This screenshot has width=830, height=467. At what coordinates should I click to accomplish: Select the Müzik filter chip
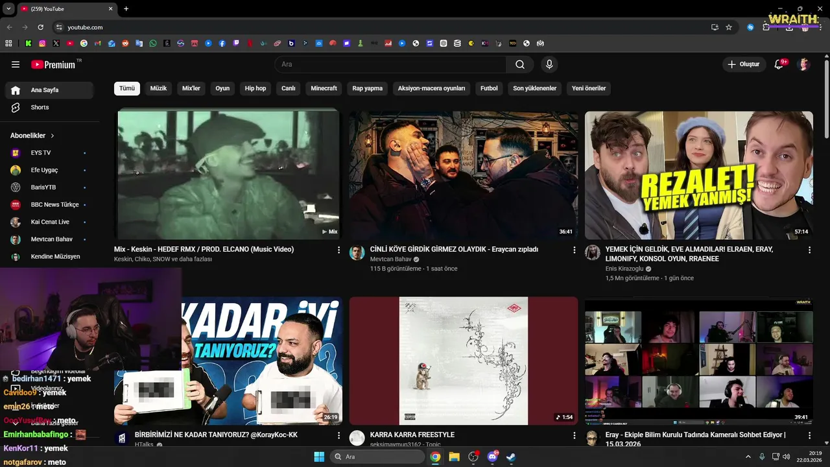coord(159,88)
